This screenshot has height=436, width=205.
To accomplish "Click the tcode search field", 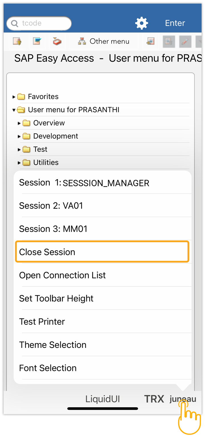I will [43, 23].
